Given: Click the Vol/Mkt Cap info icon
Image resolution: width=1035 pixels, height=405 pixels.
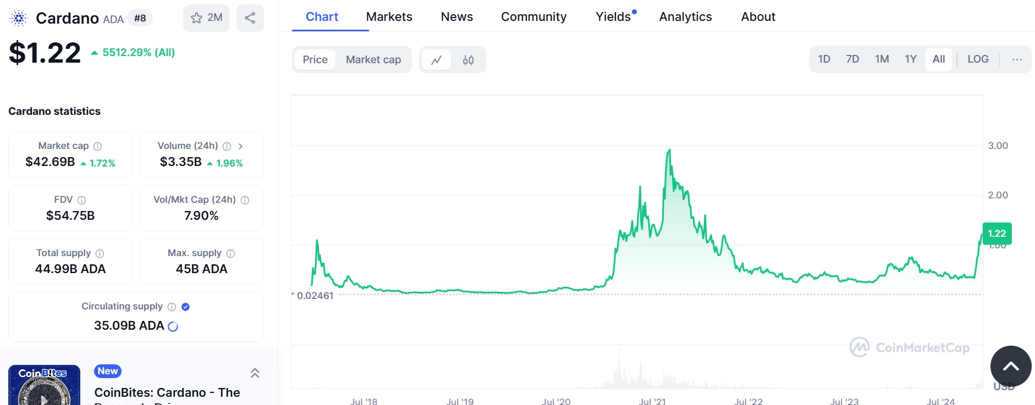Looking at the screenshot, I should pyautogui.click(x=245, y=200).
